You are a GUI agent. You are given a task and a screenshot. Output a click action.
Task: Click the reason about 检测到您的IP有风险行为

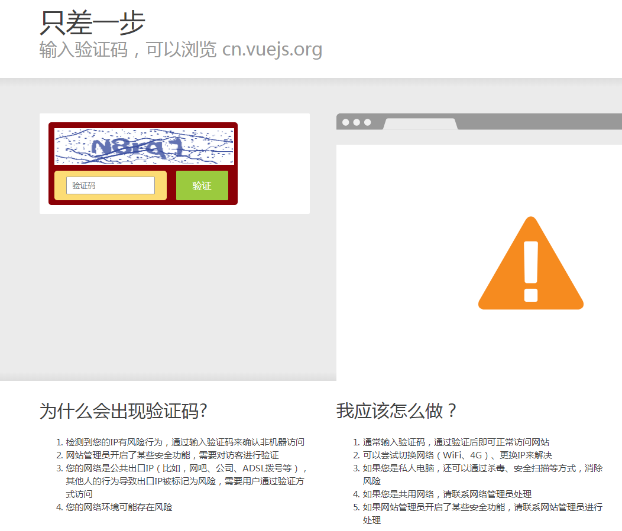point(185,442)
